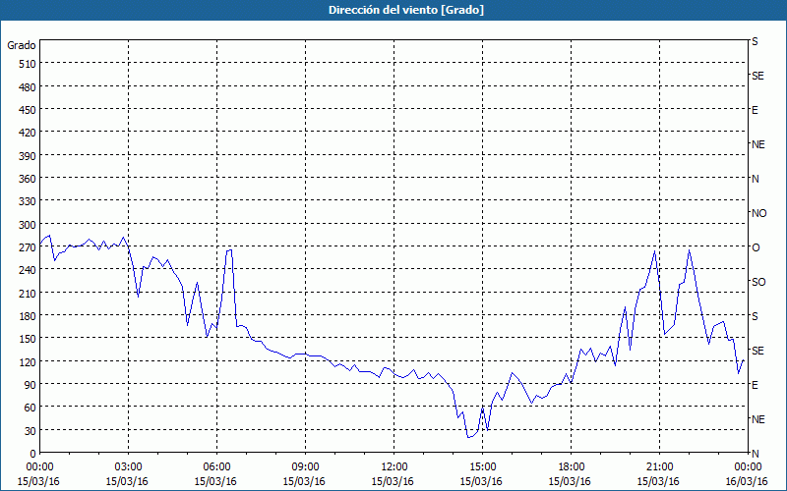The width and height of the screenshot is (787, 491).
Task: Click the 03:00 time label on x-axis
Action: tap(127, 467)
